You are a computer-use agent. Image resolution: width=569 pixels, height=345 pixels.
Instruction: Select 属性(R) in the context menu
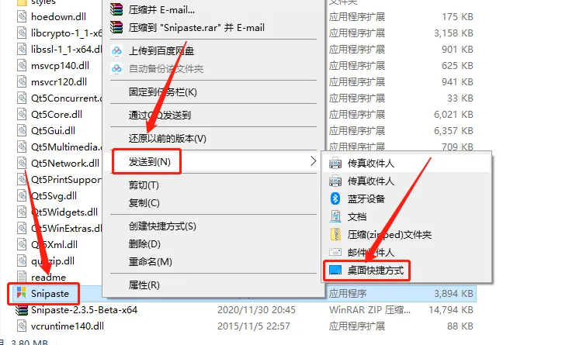click(x=144, y=285)
